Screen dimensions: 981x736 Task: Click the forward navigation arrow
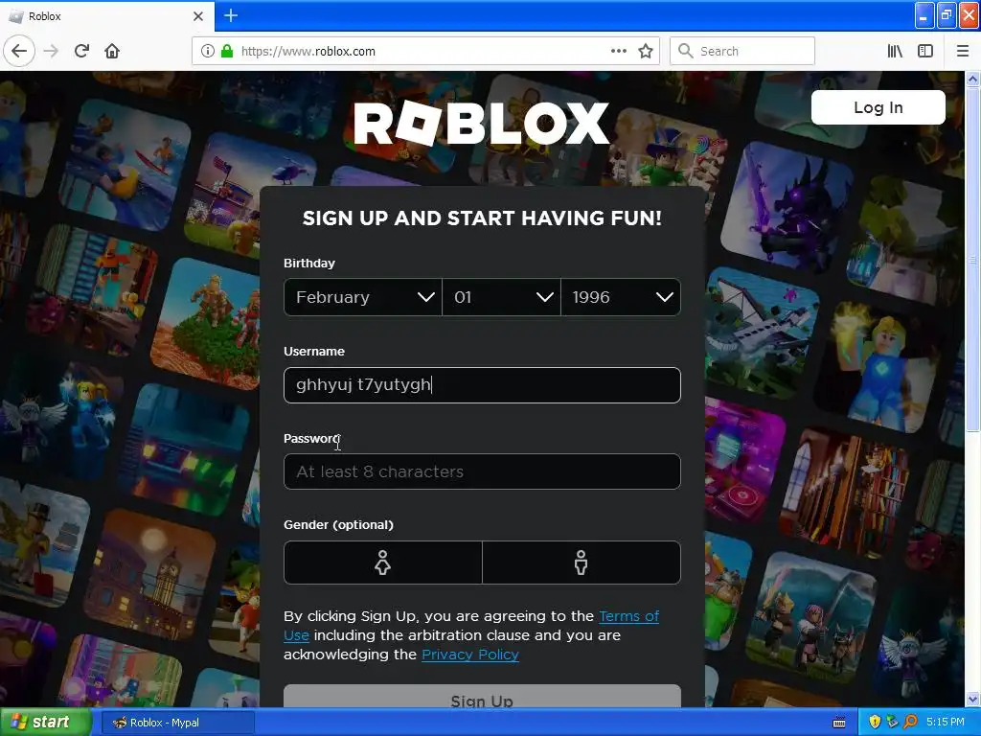[51, 52]
